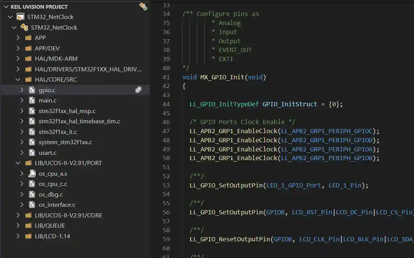Expand the LIB/LCD-1.14 folder arrow
This screenshot has height=258, width=414.
point(18,236)
